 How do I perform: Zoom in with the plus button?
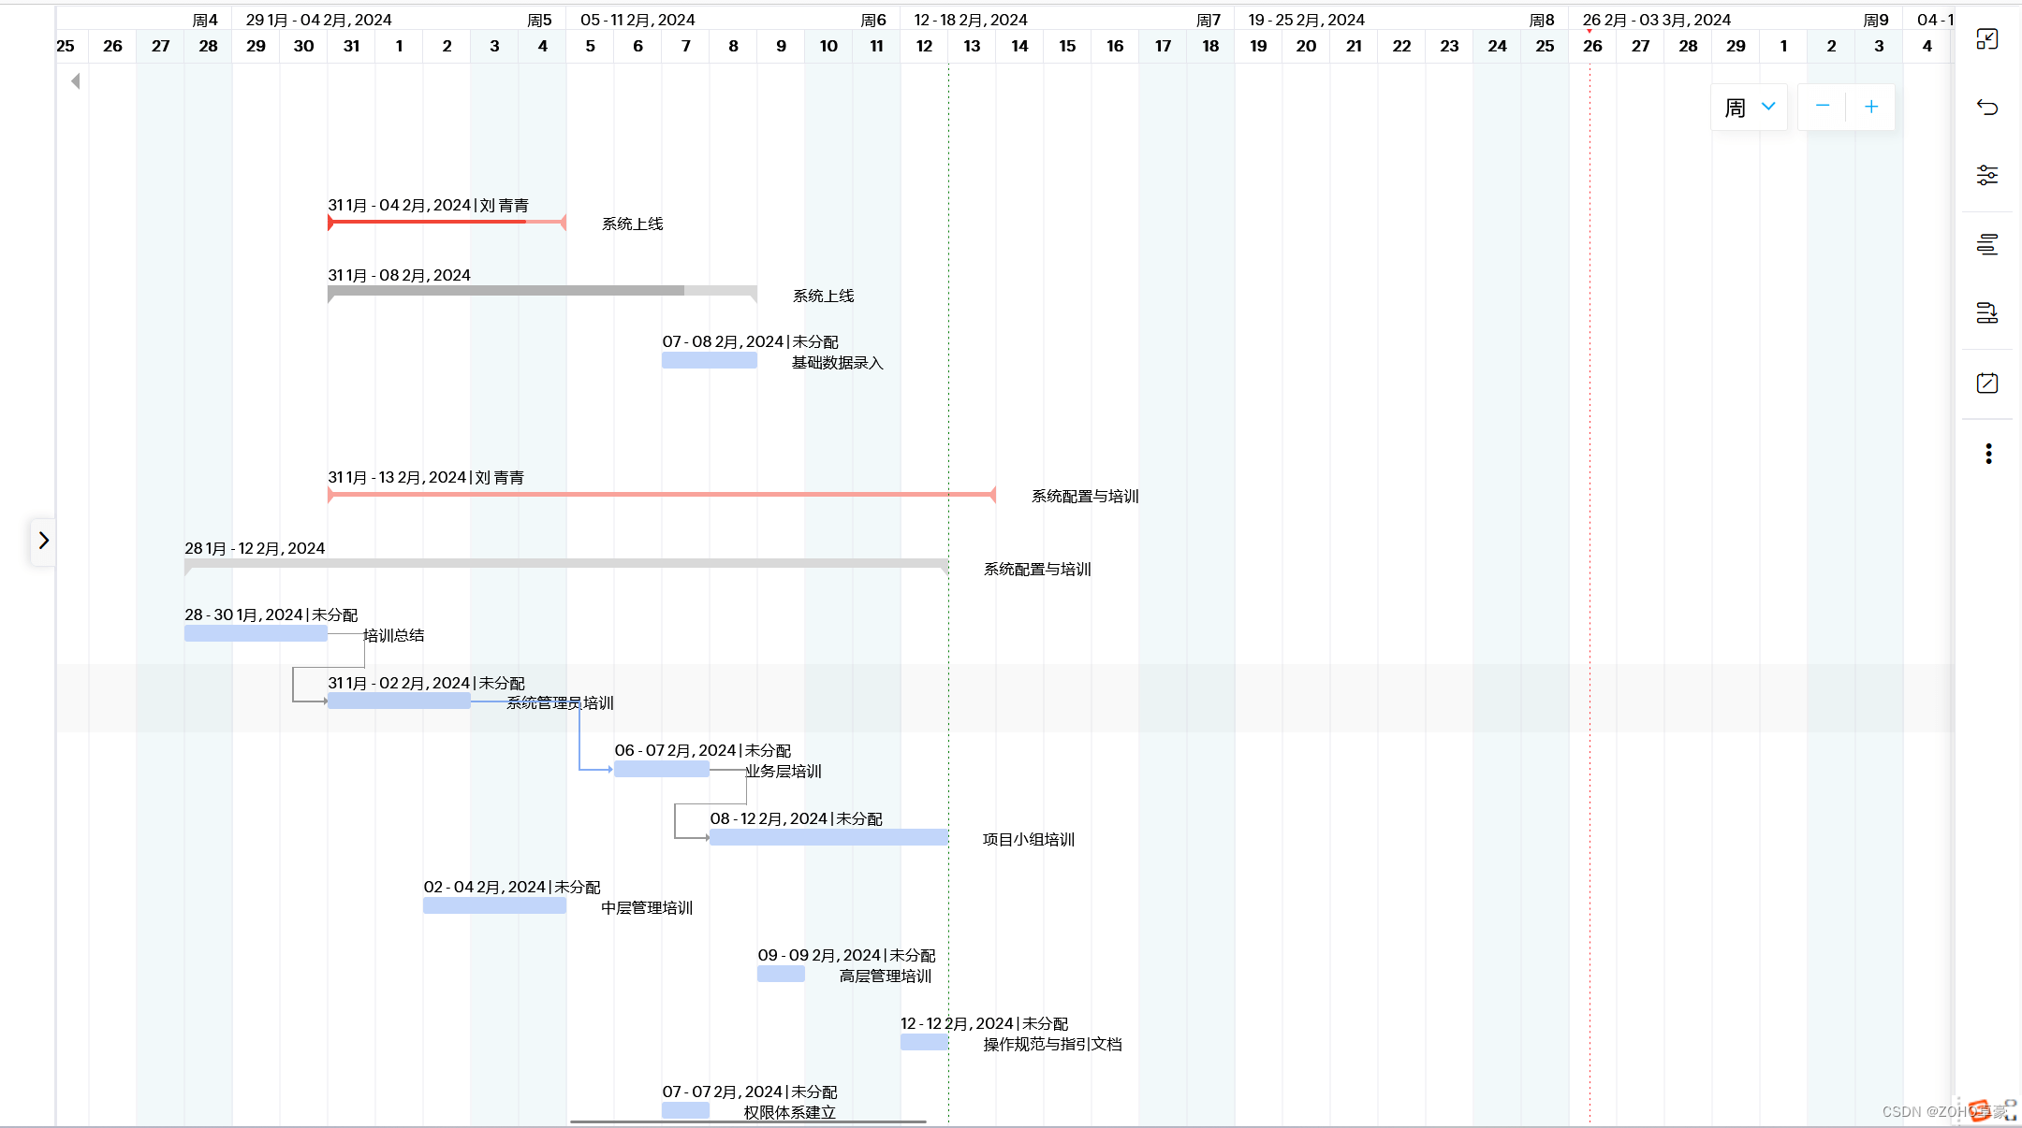coord(1870,107)
